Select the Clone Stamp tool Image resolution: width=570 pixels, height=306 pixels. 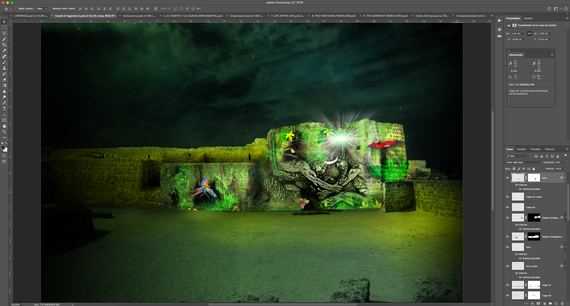click(x=4, y=68)
